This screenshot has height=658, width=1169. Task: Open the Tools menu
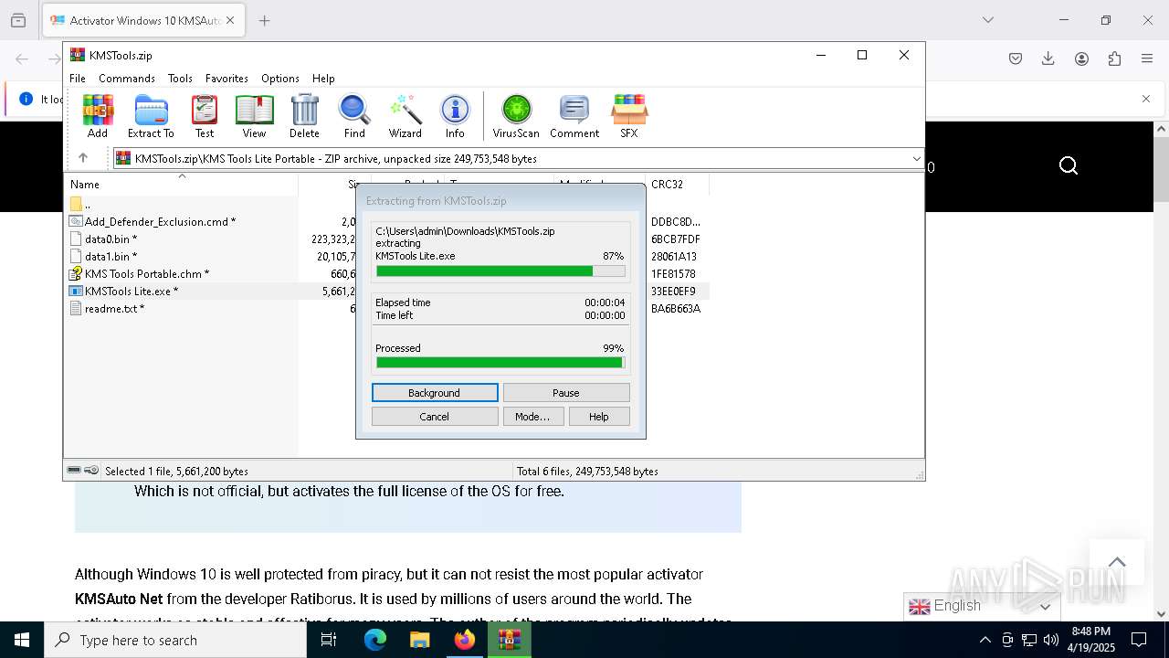coord(180,79)
